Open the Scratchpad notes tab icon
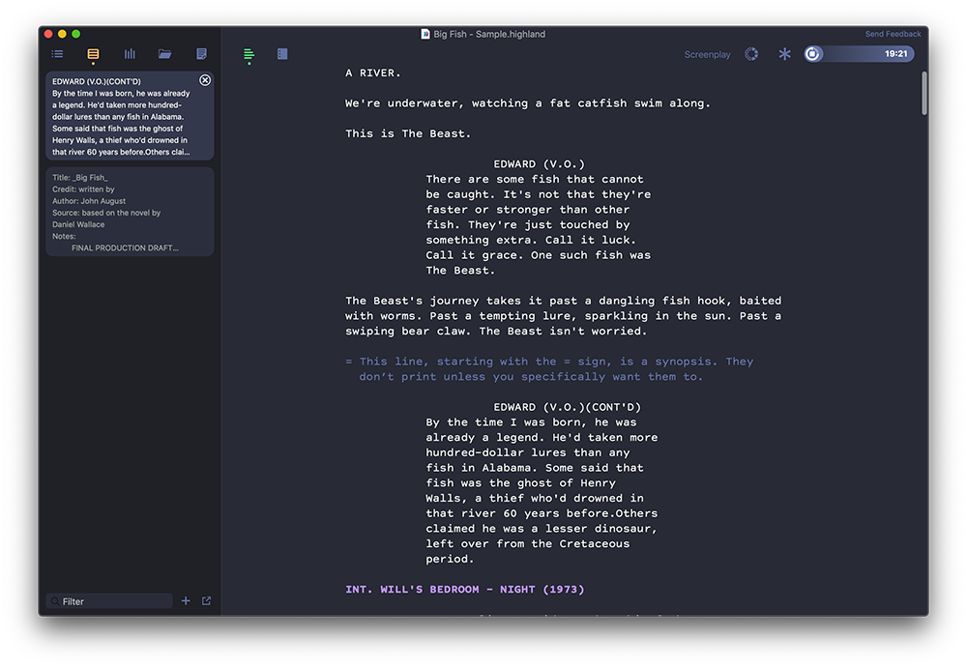Viewport: 967px width, 667px height. [x=201, y=54]
